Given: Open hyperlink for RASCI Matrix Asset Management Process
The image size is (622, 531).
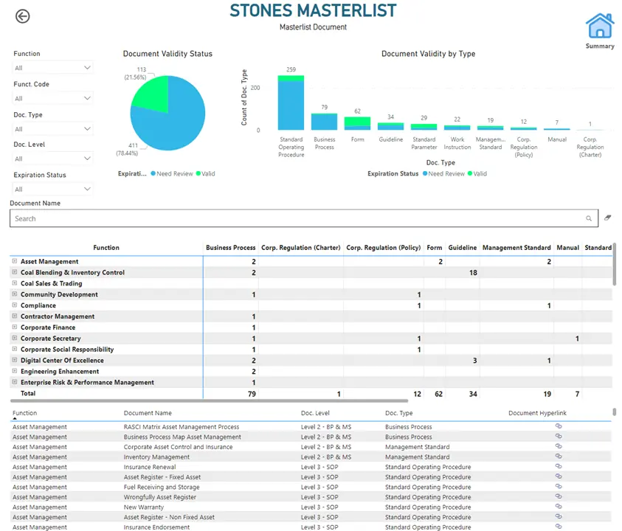Looking at the screenshot, I should (558, 426).
